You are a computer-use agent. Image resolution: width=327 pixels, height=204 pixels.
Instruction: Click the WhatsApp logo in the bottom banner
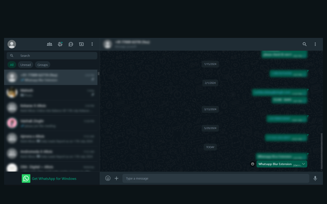(x=26, y=178)
